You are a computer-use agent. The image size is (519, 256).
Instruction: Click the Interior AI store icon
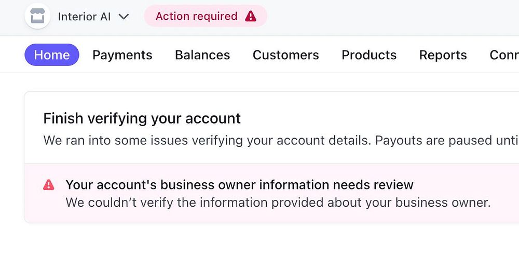click(x=37, y=17)
